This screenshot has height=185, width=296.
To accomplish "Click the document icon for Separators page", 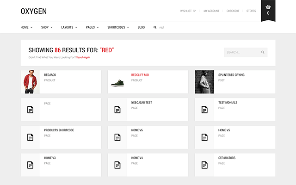I will pos(204,165).
